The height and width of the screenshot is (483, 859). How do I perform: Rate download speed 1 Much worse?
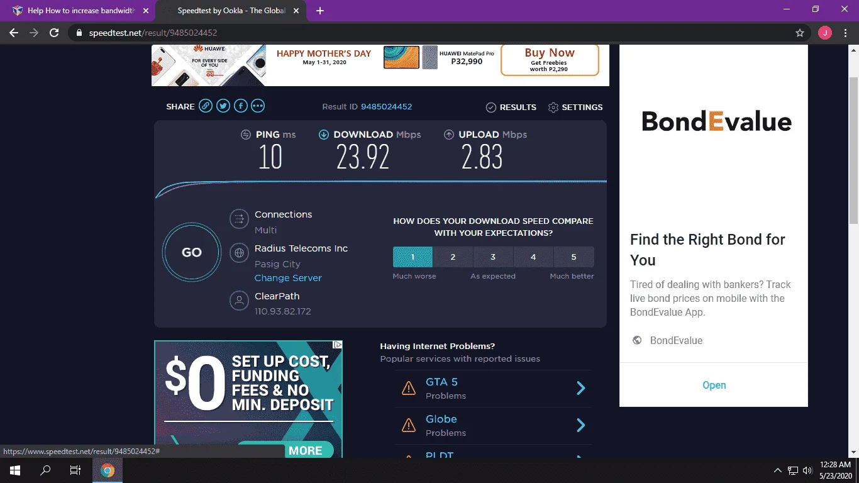click(x=413, y=257)
